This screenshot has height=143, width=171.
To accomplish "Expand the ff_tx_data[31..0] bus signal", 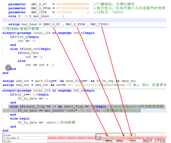I will 4,138.
